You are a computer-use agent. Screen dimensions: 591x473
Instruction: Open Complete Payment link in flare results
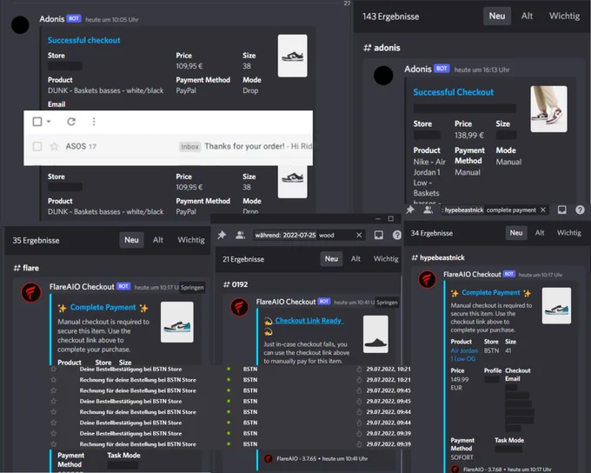click(x=103, y=308)
